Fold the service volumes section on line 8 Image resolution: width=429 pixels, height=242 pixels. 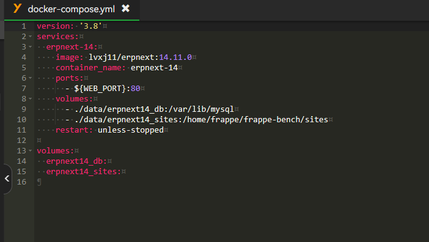(x=31, y=99)
